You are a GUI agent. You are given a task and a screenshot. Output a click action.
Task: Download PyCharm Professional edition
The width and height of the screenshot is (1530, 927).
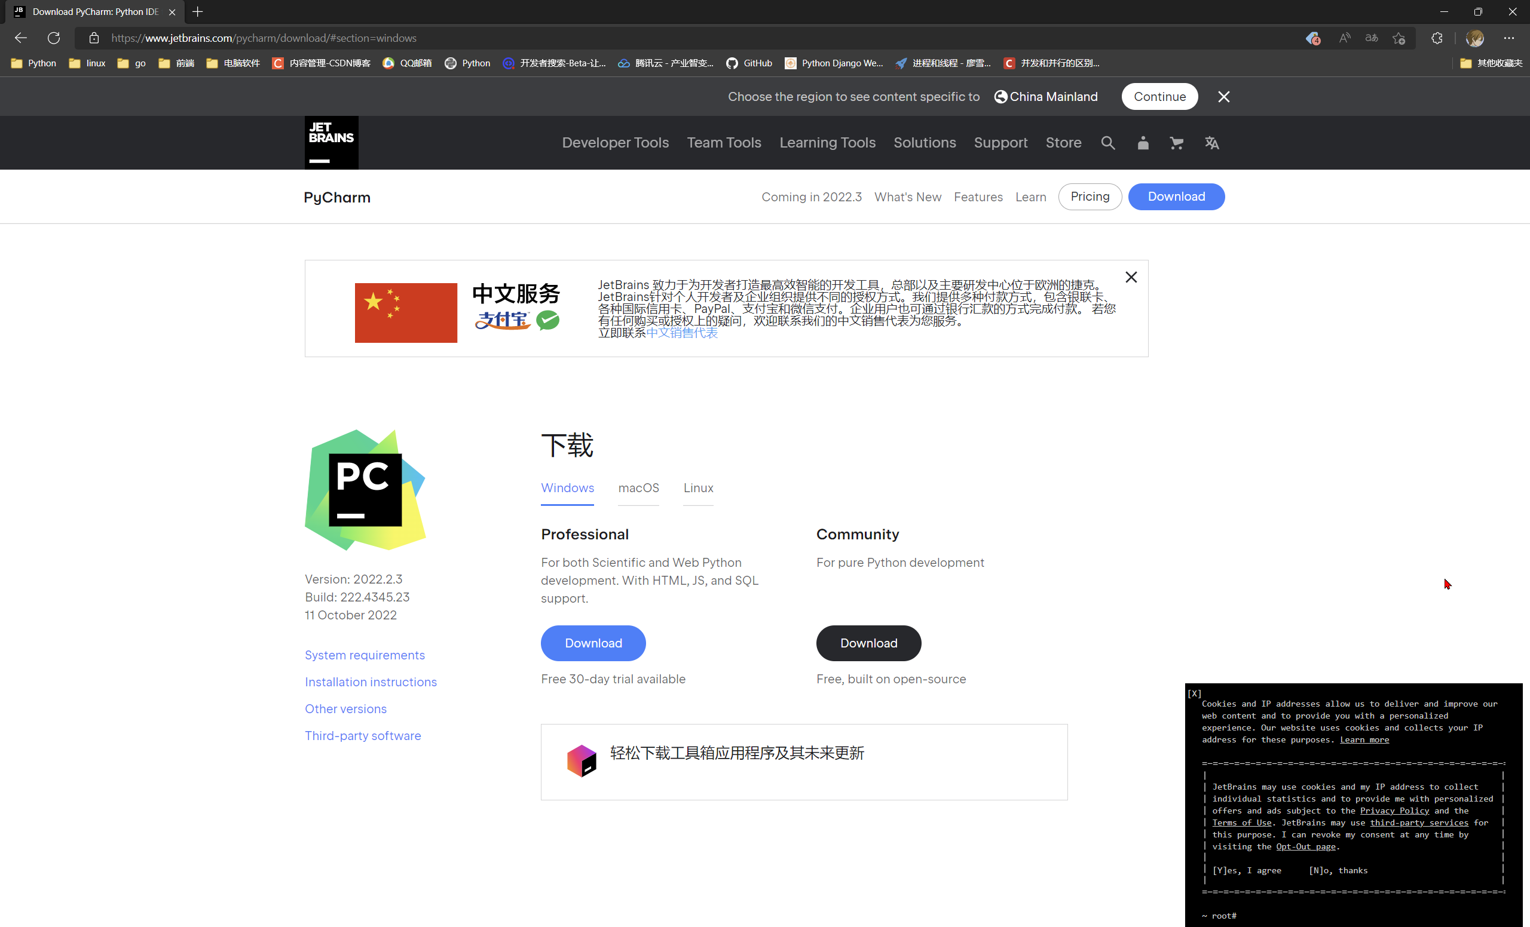[593, 643]
